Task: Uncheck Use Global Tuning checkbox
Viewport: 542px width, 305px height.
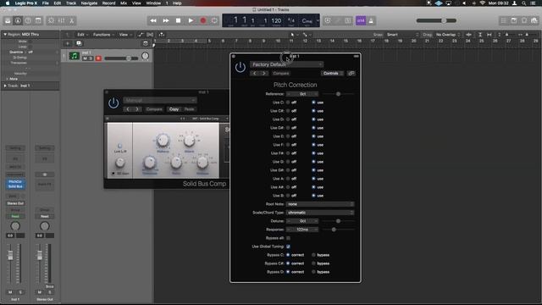Action: (288, 247)
